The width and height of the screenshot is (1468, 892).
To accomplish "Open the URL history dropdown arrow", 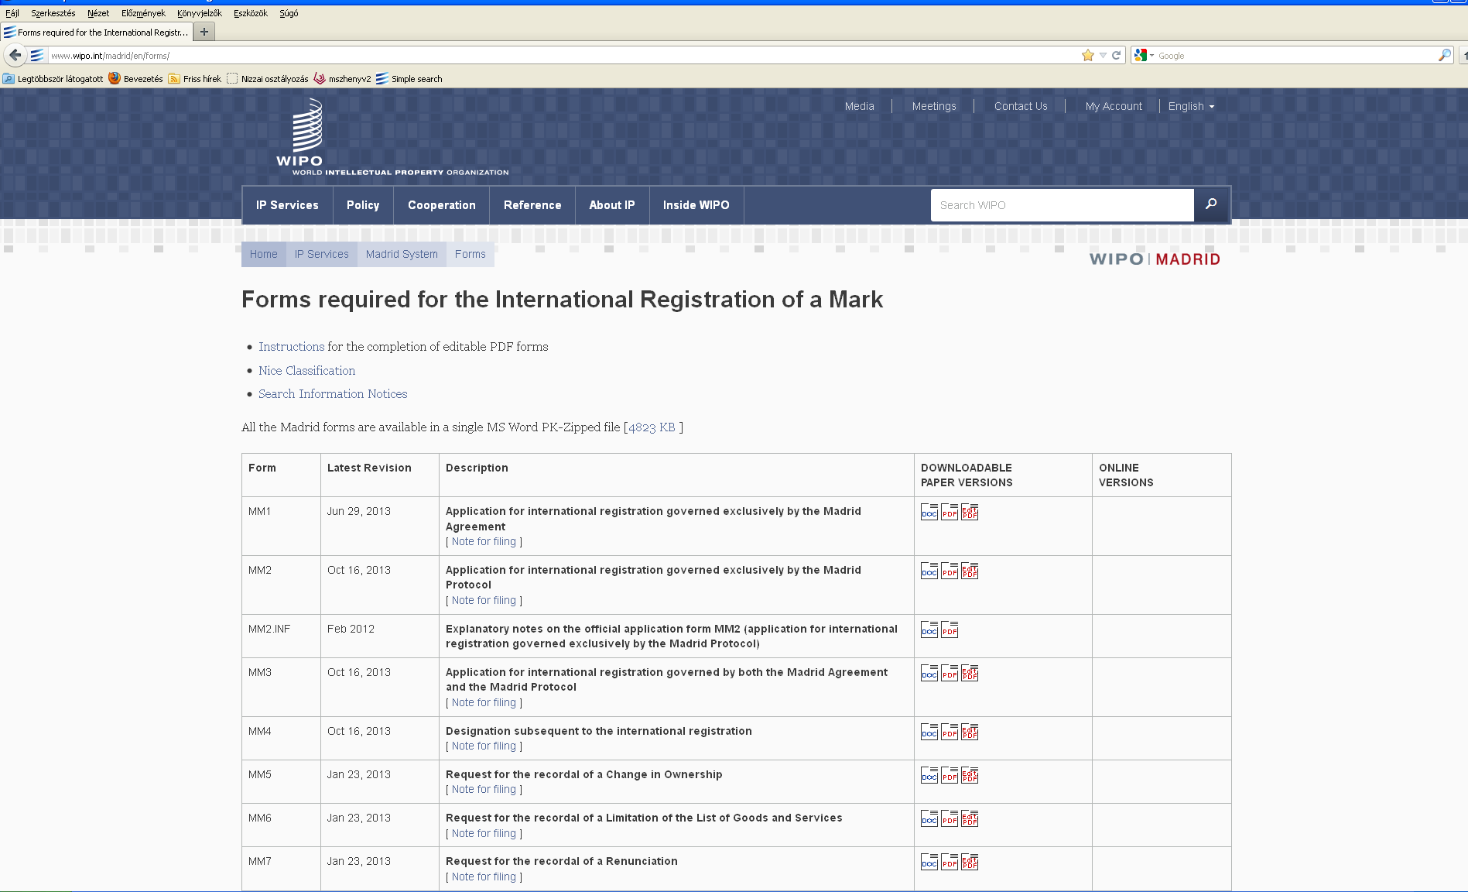I will pyautogui.click(x=1103, y=55).
